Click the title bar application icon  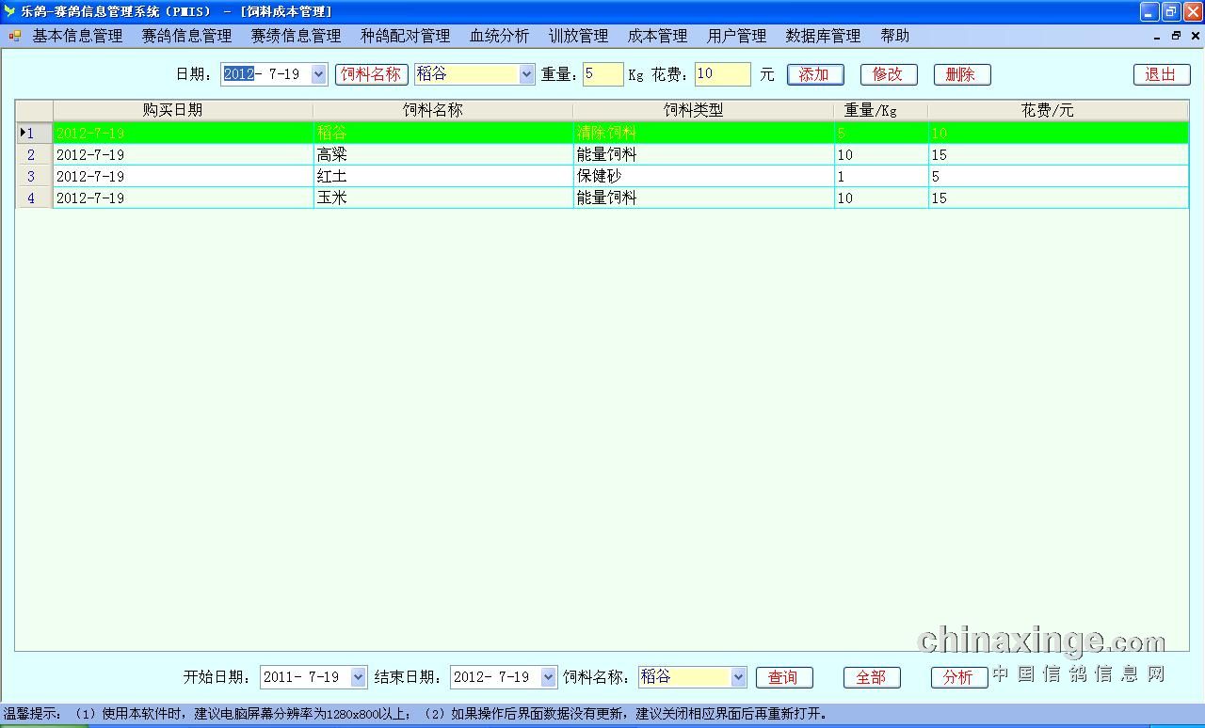pos(9,11)
